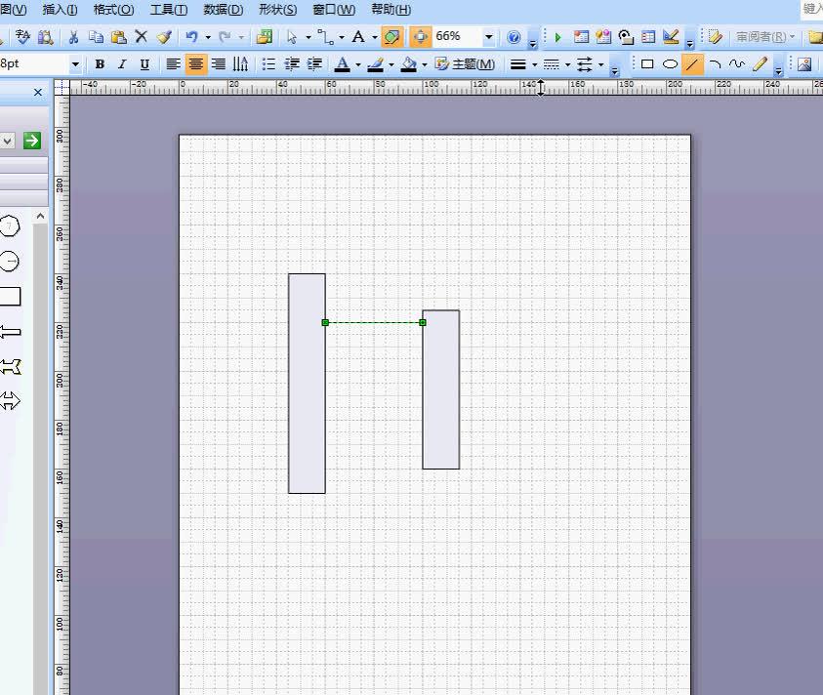Undo the last action
The height and width of the screenshot is (695, 823).
pyautogui.click(x=191, y=37)
